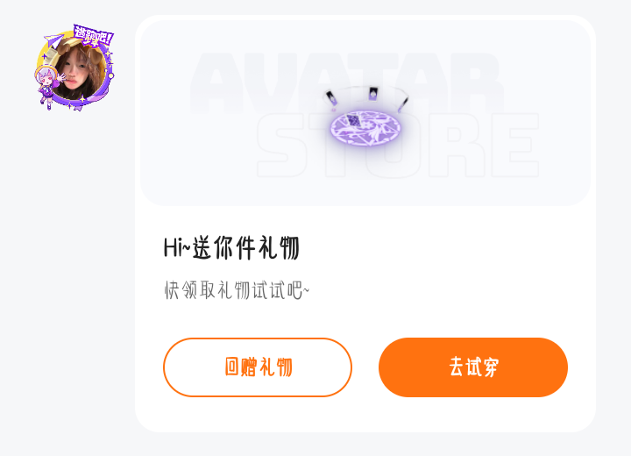
Task: Open the AVATAR STORE banner preview
Action: tap(365, 113)
